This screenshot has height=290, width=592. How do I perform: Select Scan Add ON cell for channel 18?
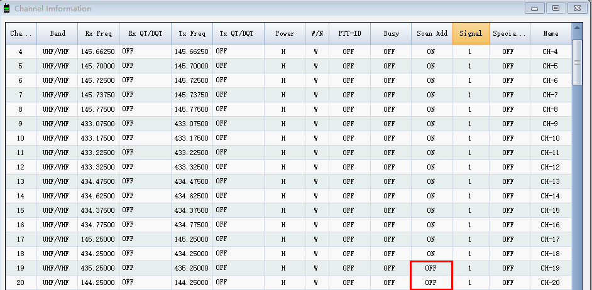(x=432, y=254)
